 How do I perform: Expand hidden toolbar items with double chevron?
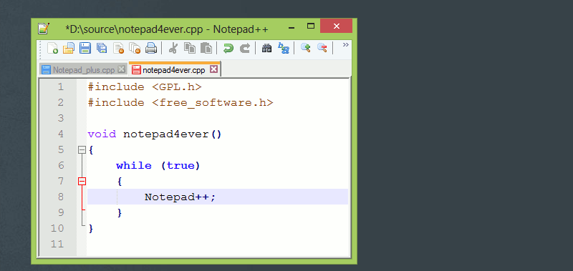tap(345, 44)
